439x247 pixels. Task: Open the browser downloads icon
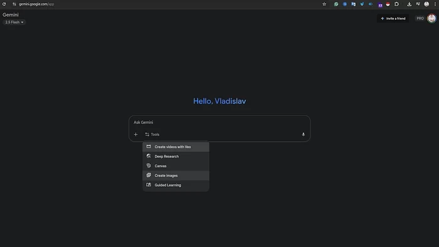coord(410,4)
